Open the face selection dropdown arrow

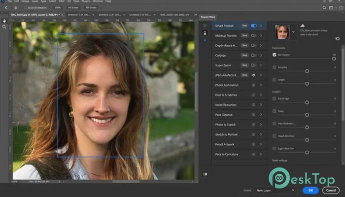pos(294,32)
